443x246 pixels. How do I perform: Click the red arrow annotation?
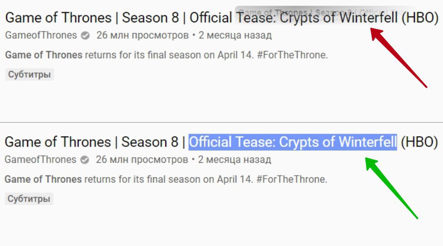point(399,58)
